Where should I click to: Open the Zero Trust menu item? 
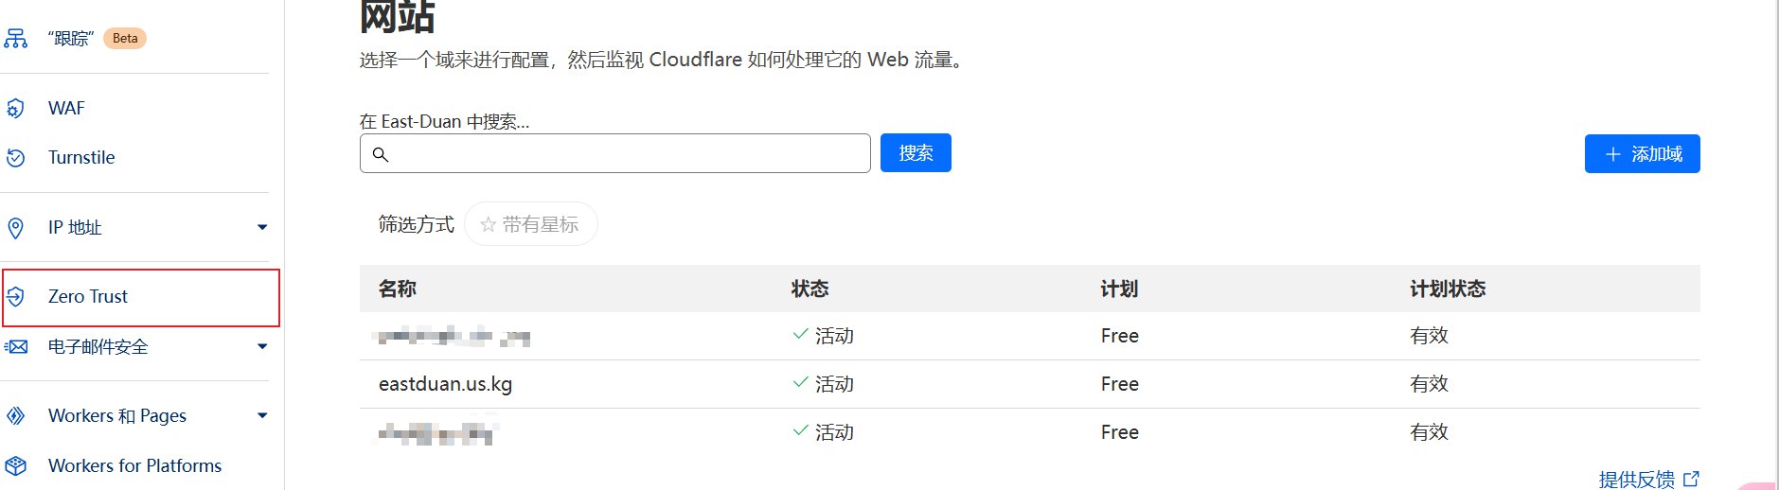[x=88, y=297]
